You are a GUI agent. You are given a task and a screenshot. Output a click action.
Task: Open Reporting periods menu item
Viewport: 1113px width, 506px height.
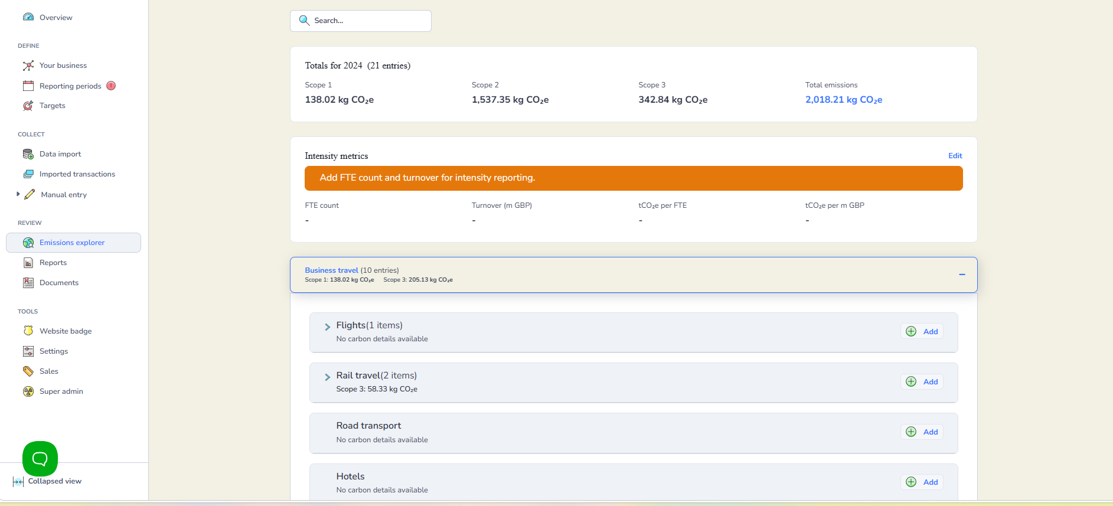click(70, 86)
